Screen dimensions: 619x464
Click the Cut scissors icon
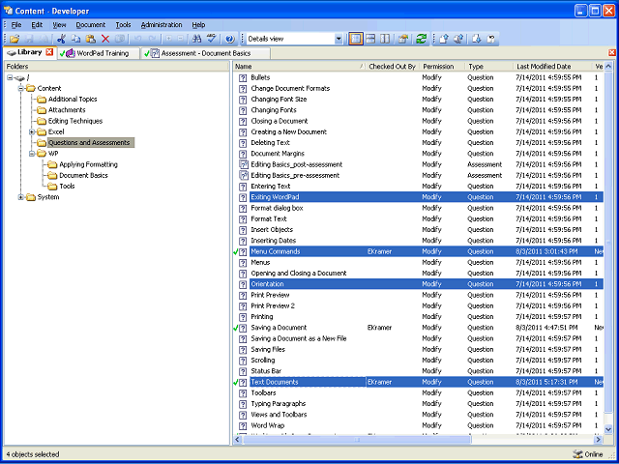point(61,39)
